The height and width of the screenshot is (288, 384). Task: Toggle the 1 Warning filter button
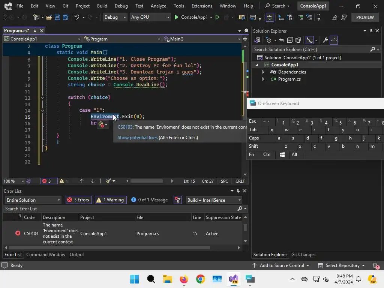(x=111, y=200)
